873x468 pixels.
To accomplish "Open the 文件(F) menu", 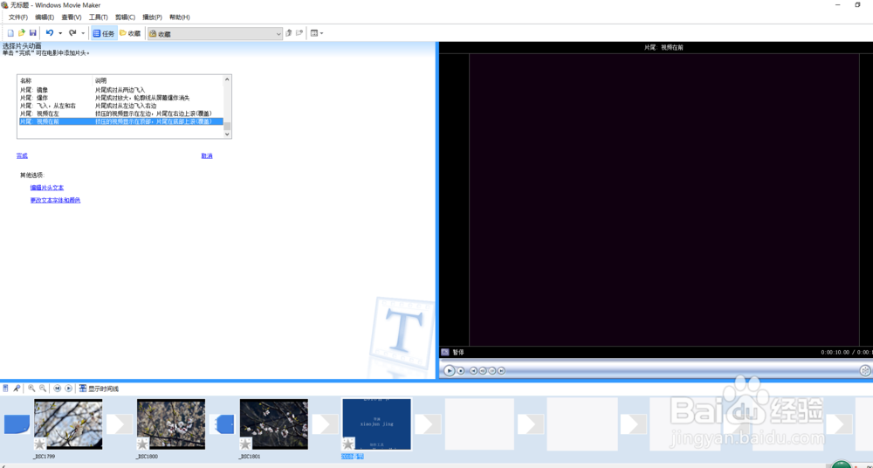I will pos(17,17).
